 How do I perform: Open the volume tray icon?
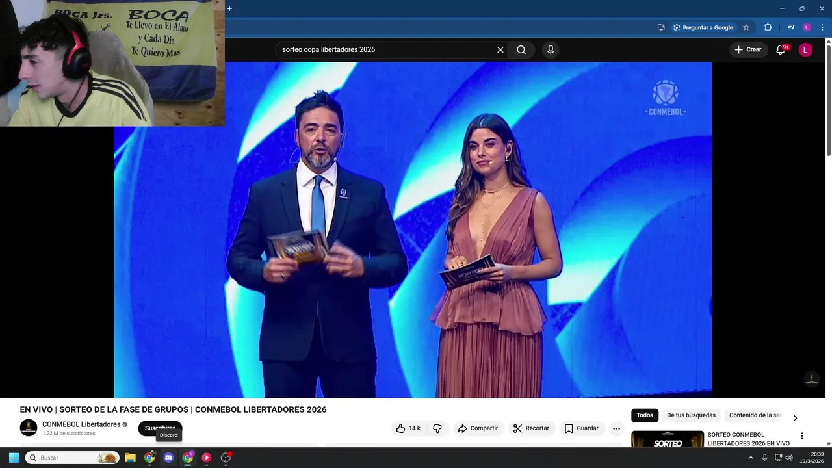click(789, 458)
